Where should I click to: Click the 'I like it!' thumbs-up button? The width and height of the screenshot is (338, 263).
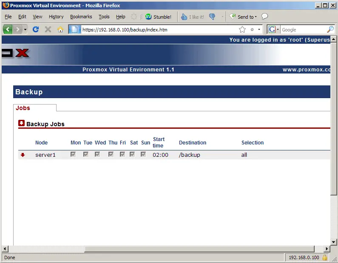point(193,17)
